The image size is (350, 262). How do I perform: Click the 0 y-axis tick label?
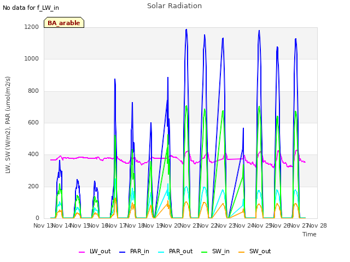pyautogui.click(x=37, y=218)
